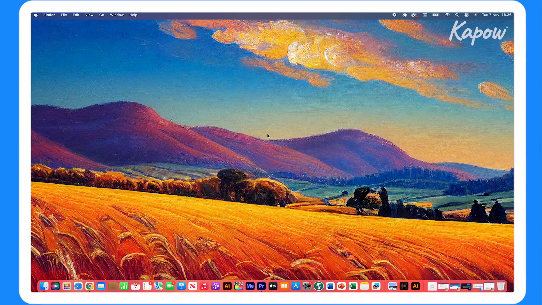Launch the green S app in the Dock
The width and height of the screenshot is (542, 305).
[319, 286]
